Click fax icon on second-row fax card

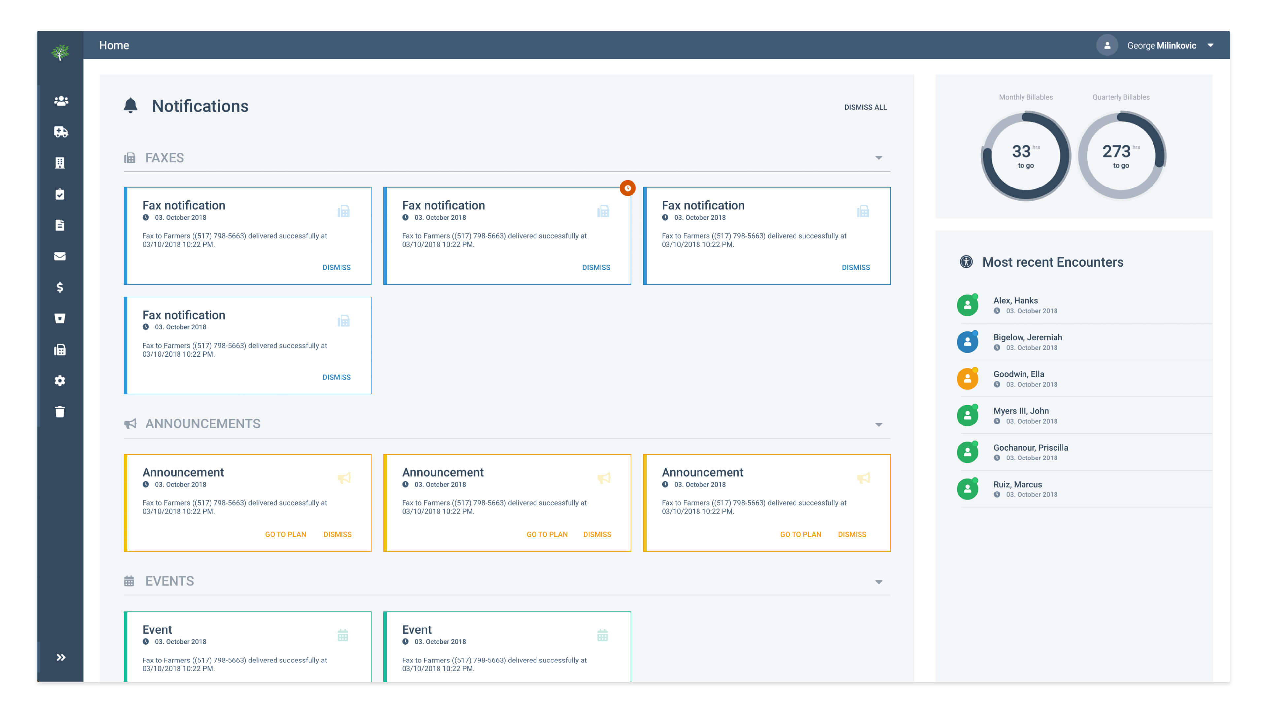coord(343,321)
